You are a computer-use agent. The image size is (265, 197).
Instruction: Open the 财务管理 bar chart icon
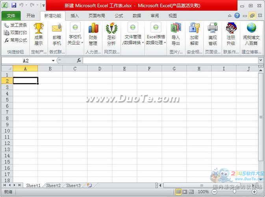[x=93, y=28]
